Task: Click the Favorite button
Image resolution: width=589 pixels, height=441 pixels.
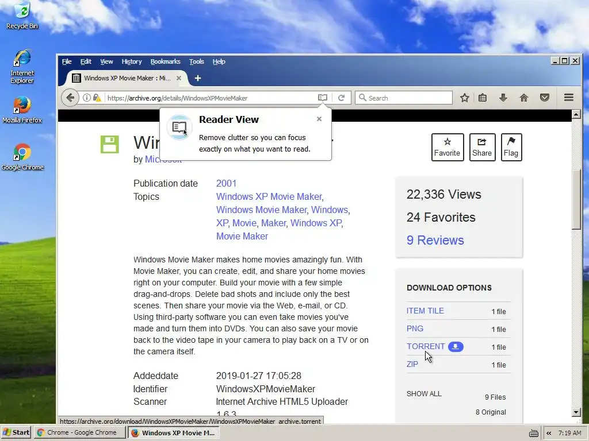Action: tap(448, 147)
